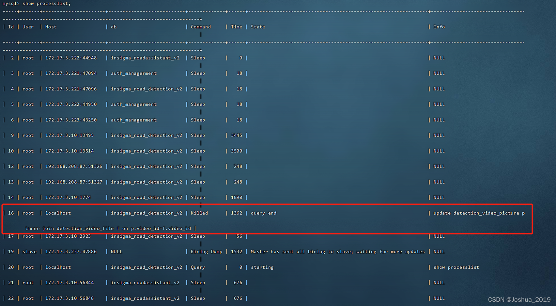Select host 172.17.3.10:56844
The height and width of the screenshot is (306, 556).
coord(69,283)
